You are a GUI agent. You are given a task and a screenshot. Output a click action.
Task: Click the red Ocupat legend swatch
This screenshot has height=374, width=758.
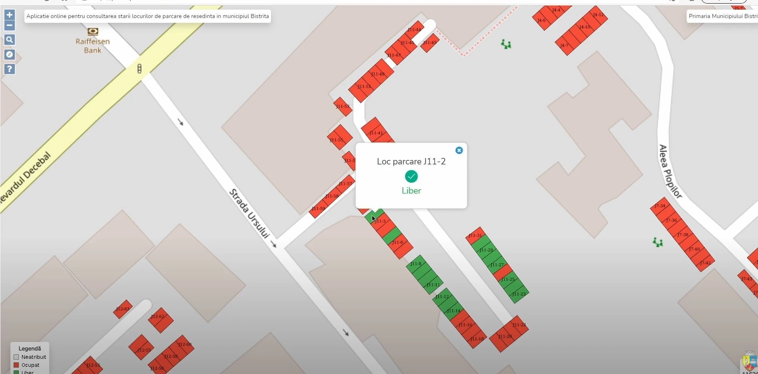coord(16,365)
